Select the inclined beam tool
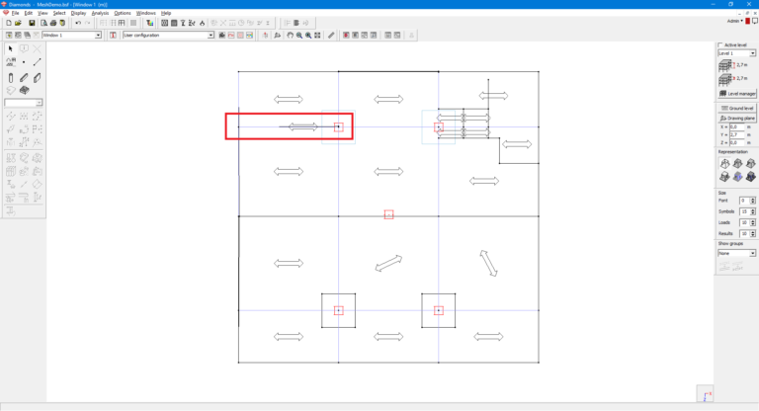Screen dimensions: 759x411 [24, 78]
